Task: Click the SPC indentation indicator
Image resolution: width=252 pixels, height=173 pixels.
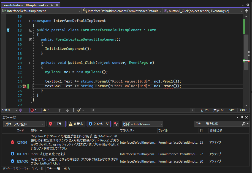Action: click(232, 110)
